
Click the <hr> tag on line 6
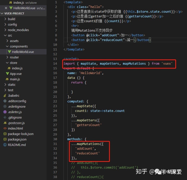click(x=75, y=26)
